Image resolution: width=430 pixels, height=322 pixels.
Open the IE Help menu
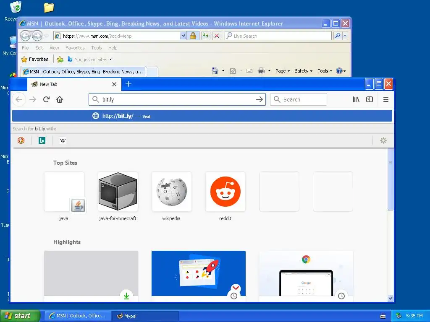(x=113, y=48)
